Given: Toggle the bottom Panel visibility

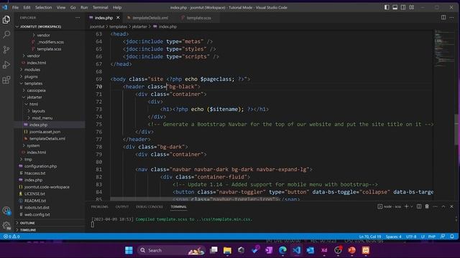Looking at the screenshot, I should tap(395, 7).
